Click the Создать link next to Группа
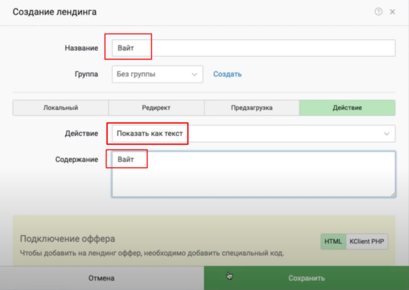The width and height of the screenshot is (409, 290). point(227,74)
